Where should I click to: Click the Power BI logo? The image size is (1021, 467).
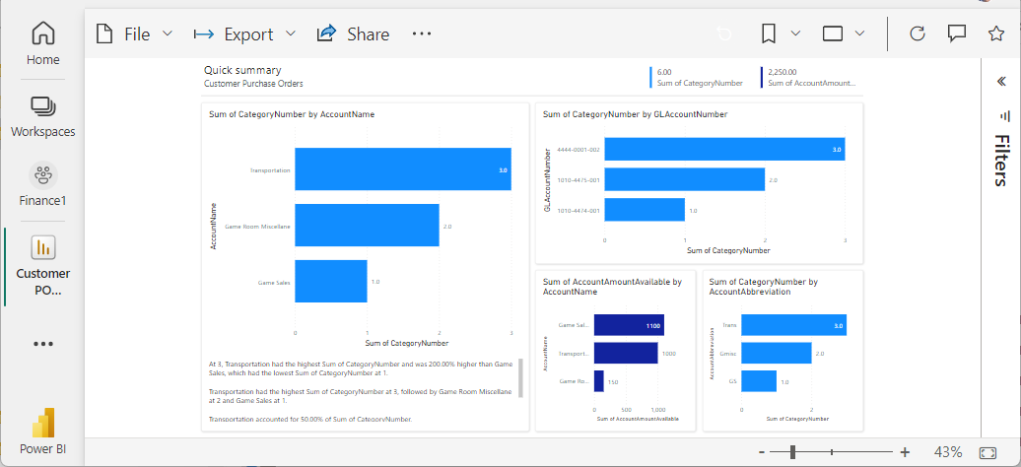[x=42, y=426]
